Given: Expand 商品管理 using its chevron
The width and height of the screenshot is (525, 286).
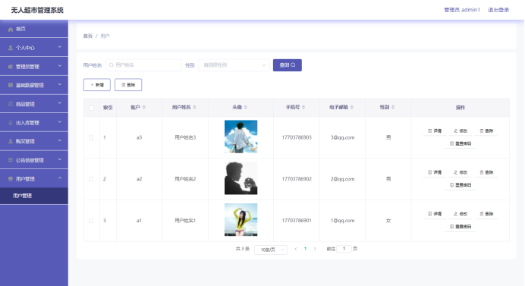Looking at the screenshot, I should (x=60, y=103).
